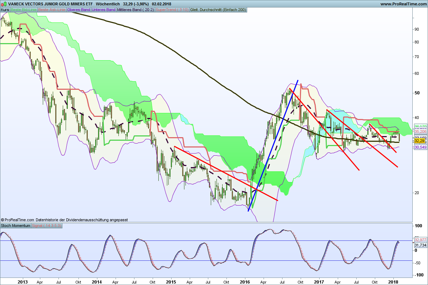Click the 50 price axis label
The height and width of the screenshot is (285, 428).
tap(417, 93)
